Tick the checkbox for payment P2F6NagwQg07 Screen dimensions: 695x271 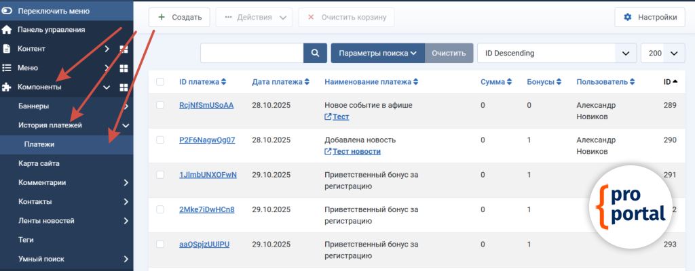pos(160,140)
